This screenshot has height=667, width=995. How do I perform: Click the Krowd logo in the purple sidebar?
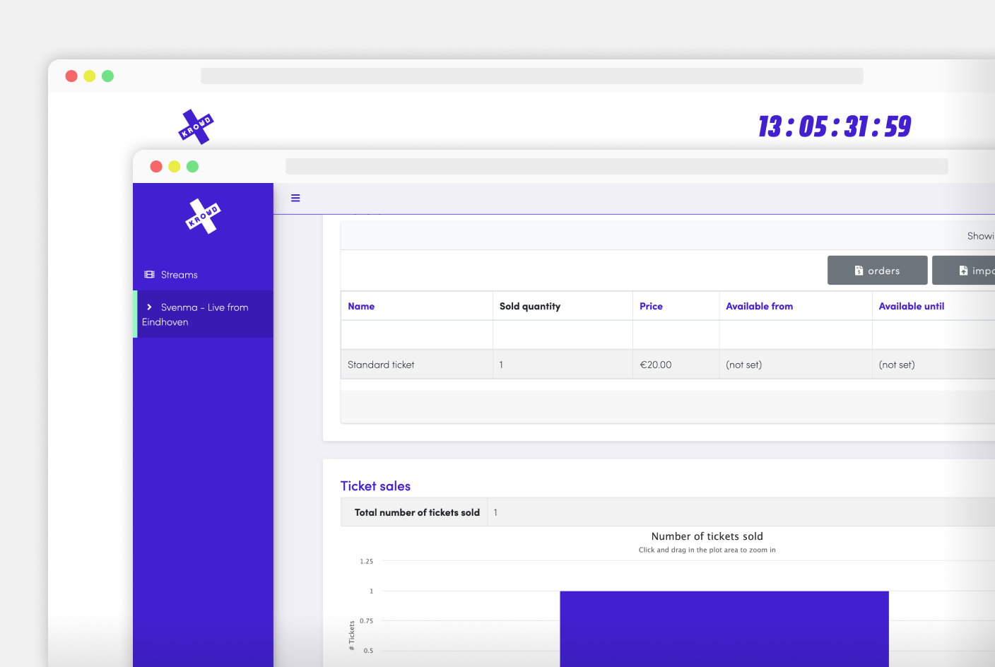tap(204, 216)
